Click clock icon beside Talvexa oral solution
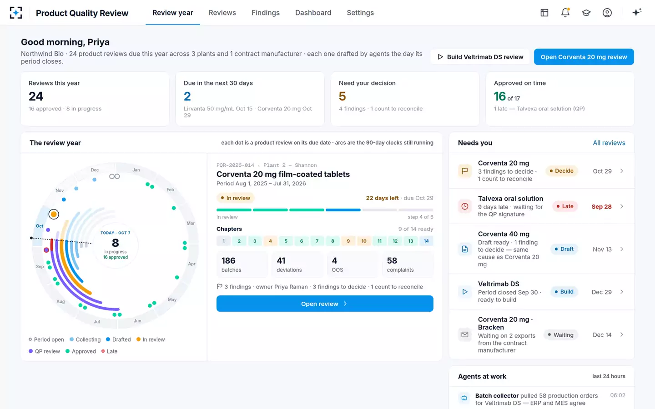655x409 pixels. point(465,206)
